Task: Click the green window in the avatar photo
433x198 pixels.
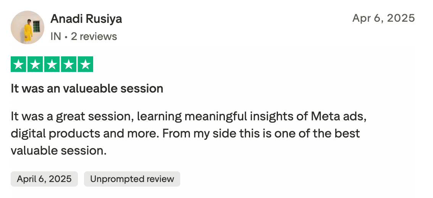Action: pyautogui.click(x=36, y=27)
